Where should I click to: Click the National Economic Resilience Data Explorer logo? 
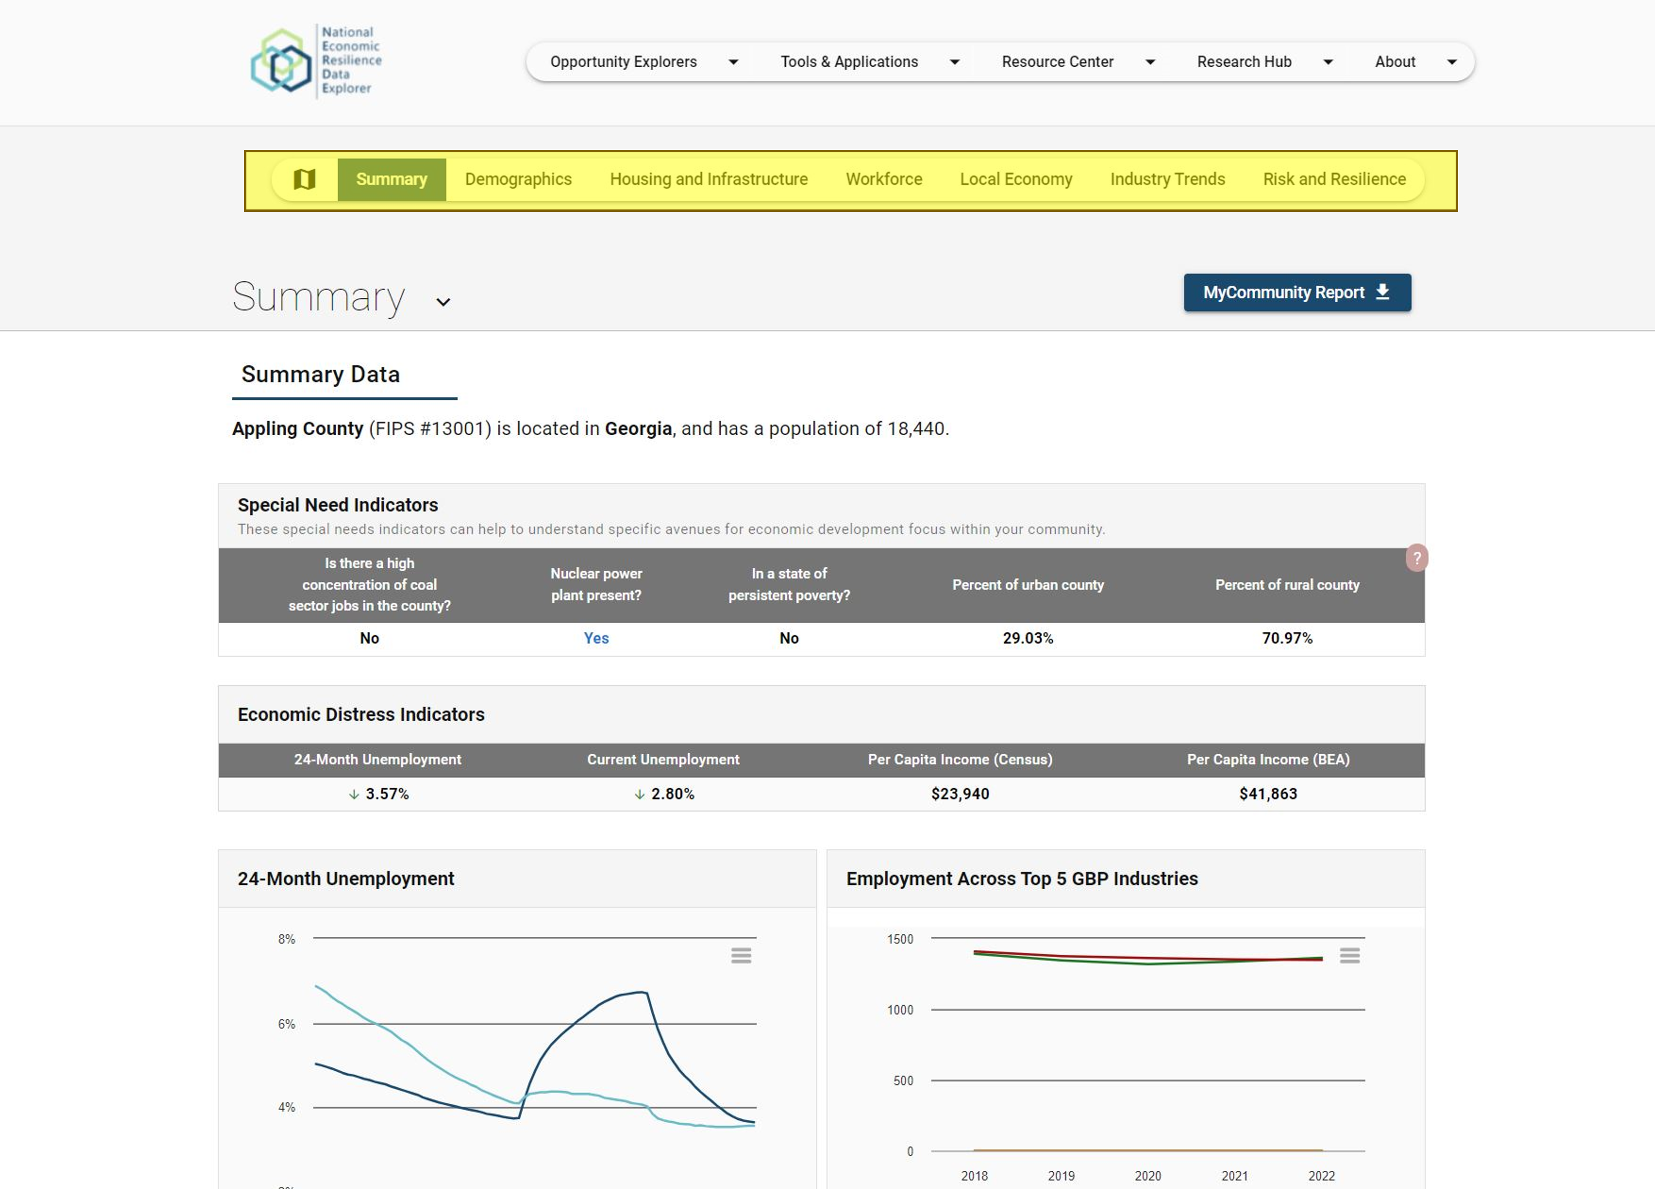[316, 61]
